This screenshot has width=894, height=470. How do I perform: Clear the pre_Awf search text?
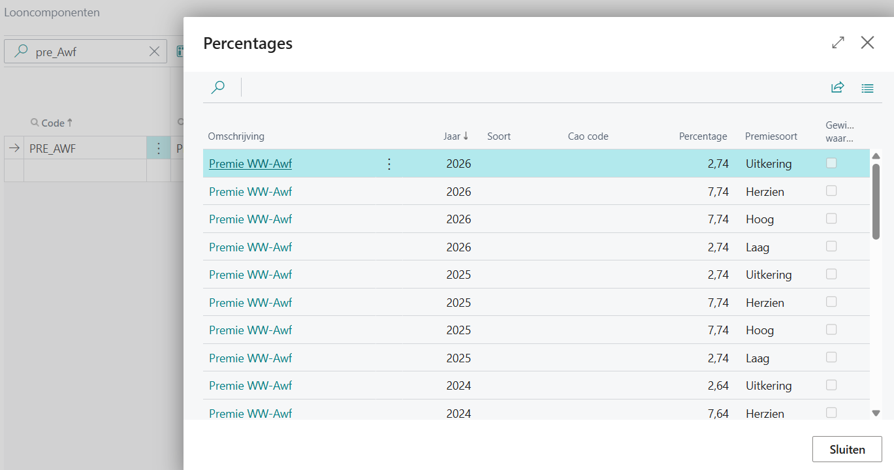pyautogui.click(x=154, y=52)
